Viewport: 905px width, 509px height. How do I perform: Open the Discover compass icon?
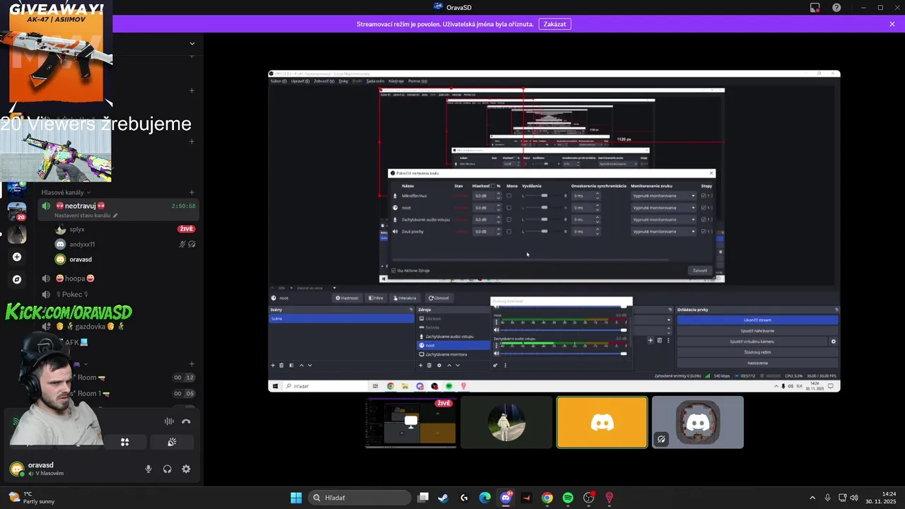point(17,279)
